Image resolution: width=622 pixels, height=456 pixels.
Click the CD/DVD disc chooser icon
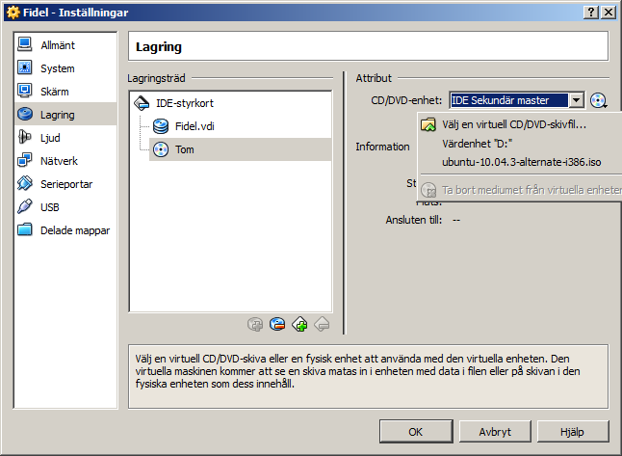(599, 100)
